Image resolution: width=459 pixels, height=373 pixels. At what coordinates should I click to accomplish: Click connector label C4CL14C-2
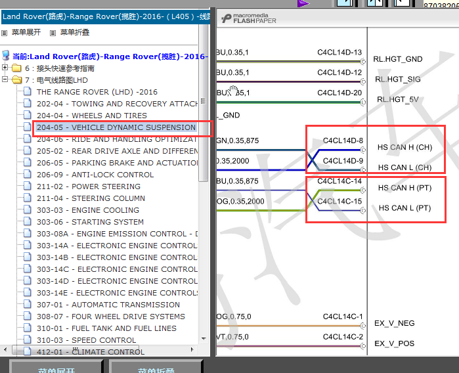click(x=343, y=337)
